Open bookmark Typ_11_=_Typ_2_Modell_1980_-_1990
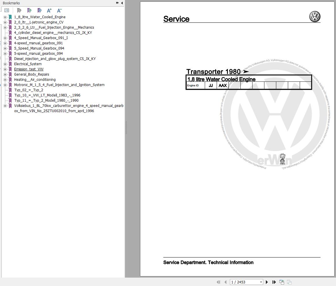 coord(46,101)
